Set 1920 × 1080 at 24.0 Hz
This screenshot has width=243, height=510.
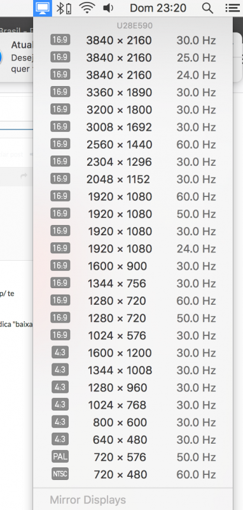point(133,249)
